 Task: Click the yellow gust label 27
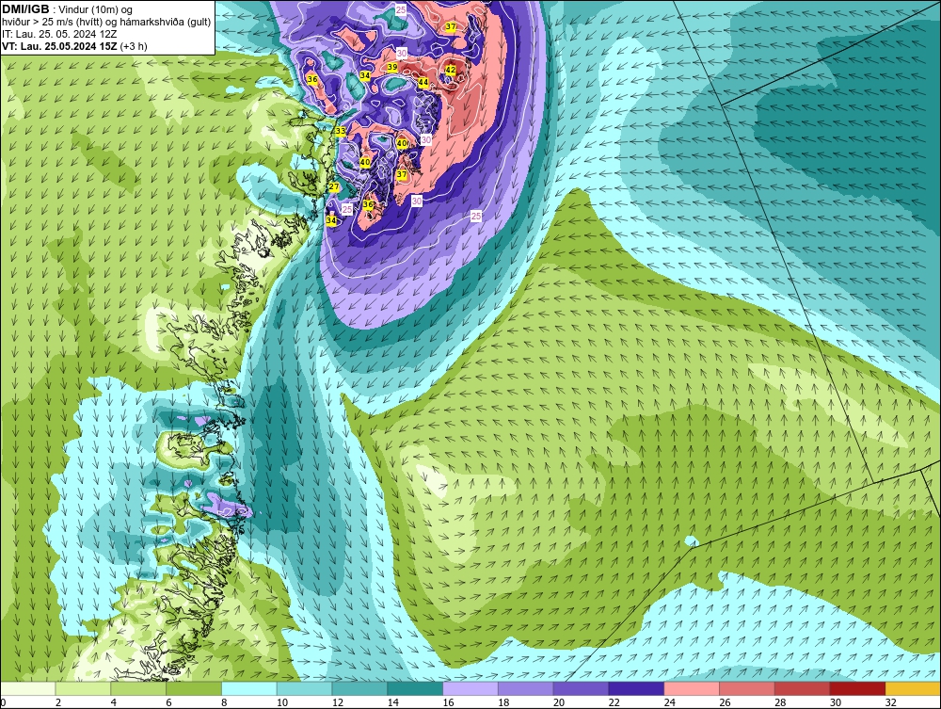pos(334,187)
